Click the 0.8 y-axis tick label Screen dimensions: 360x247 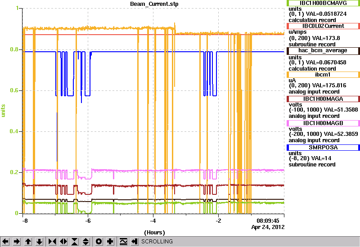tap(14, 49)
